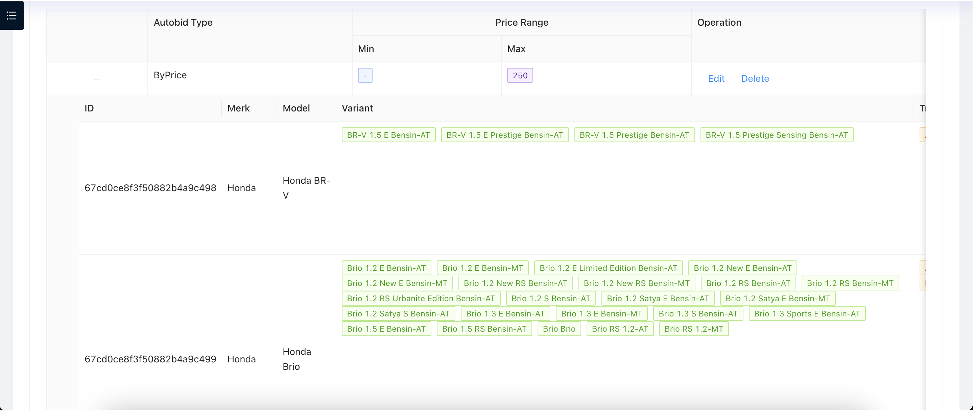973x410 pixels.
Task: Select variant tag Brio 1.2 Satya E Bensin-MT
Action: (x=777, y=298)
